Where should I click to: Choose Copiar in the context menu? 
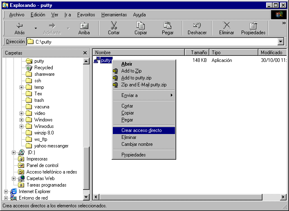pos(144,113)
